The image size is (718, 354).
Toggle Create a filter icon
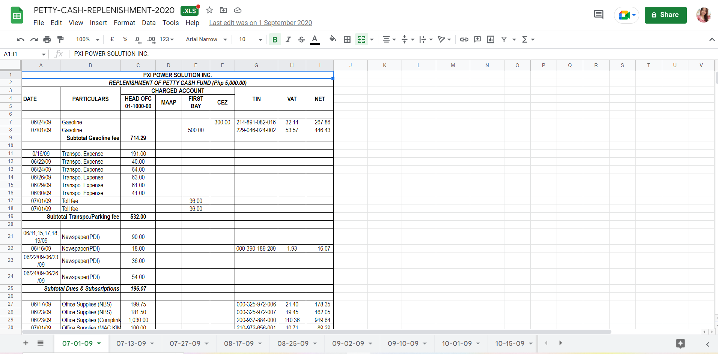click(x=504, y=39)
